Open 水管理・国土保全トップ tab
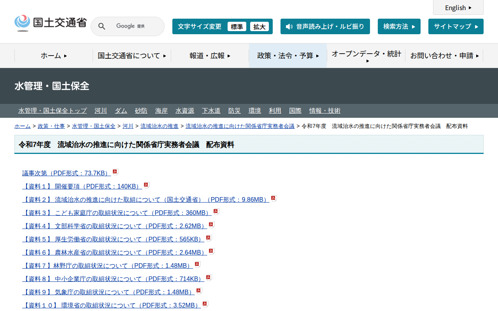The height and width of the screenshot is (311, 498). 53,111
